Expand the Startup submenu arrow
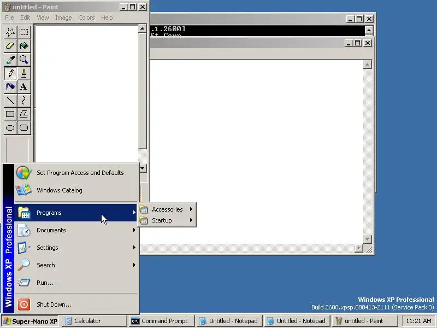The width and height of the screenshot is (437, 328). tap(191, 220)
